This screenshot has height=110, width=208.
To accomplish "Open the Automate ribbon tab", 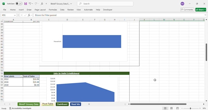I will click(88, 10).
